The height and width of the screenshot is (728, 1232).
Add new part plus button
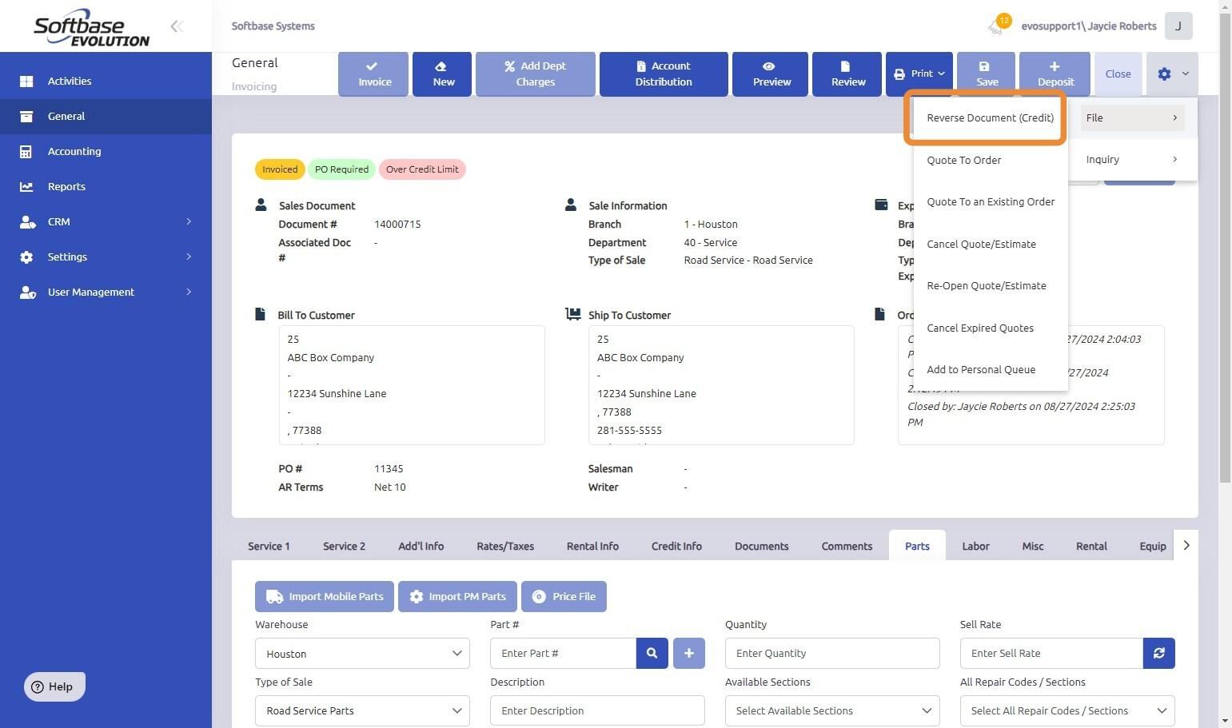[x=689, y=654]
